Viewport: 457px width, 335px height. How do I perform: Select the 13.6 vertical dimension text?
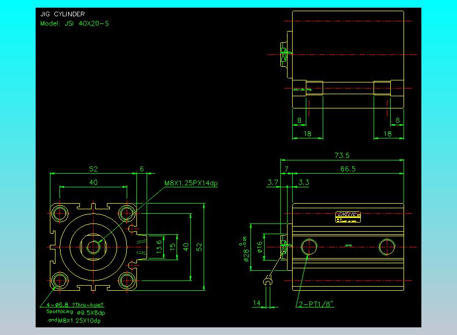coord(159,246)
